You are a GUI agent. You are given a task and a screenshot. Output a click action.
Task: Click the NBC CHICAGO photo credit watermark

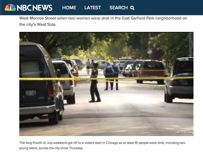pyautogui.click(x=184, y=132)
